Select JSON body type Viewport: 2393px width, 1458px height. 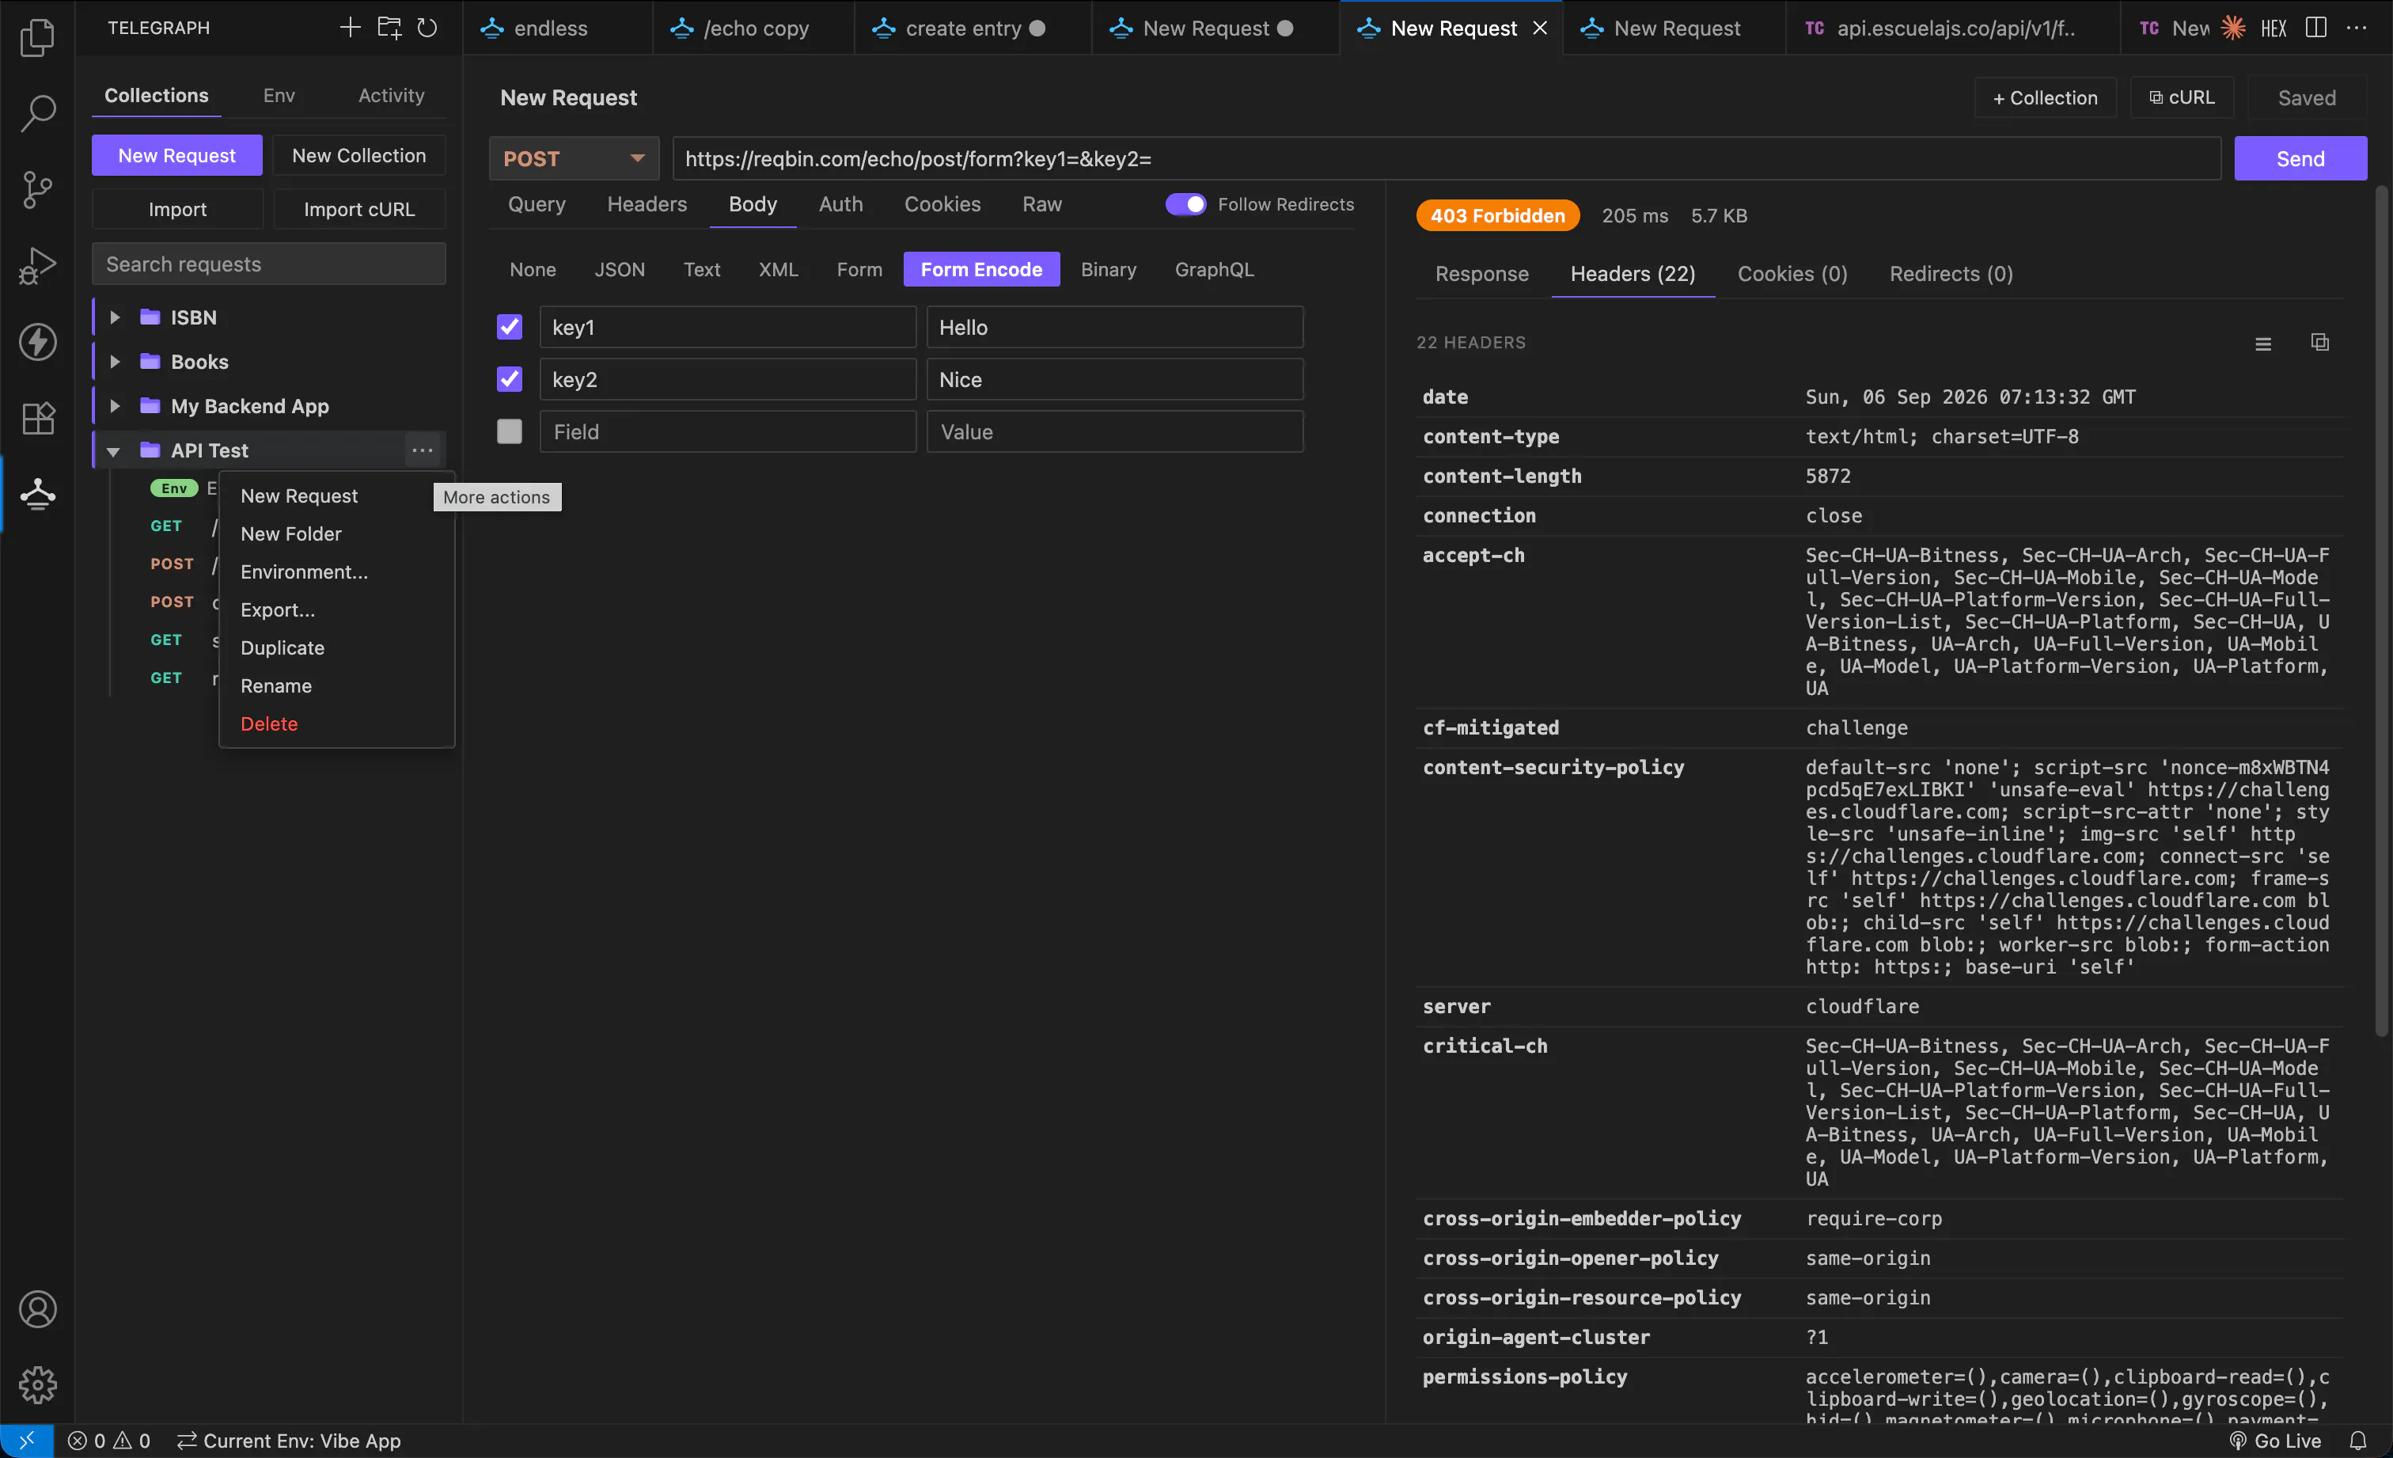point(619,269)
